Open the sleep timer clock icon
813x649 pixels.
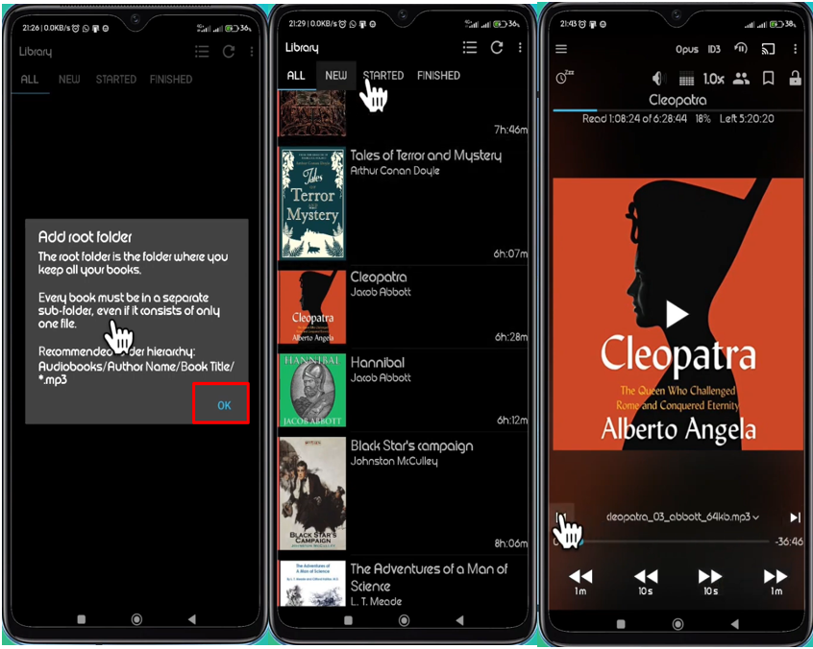click(x=563, y=77)
